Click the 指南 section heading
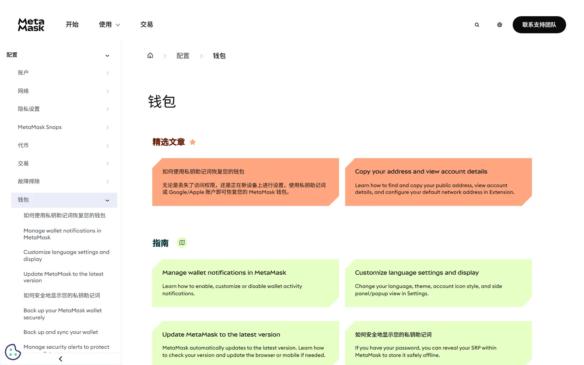 [x=161, y=243]
